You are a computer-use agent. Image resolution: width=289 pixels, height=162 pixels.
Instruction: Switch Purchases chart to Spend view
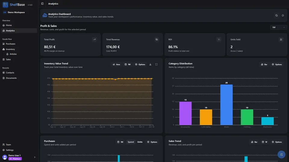[131, 142]
